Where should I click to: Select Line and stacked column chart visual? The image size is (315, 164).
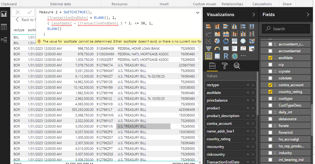235,34
